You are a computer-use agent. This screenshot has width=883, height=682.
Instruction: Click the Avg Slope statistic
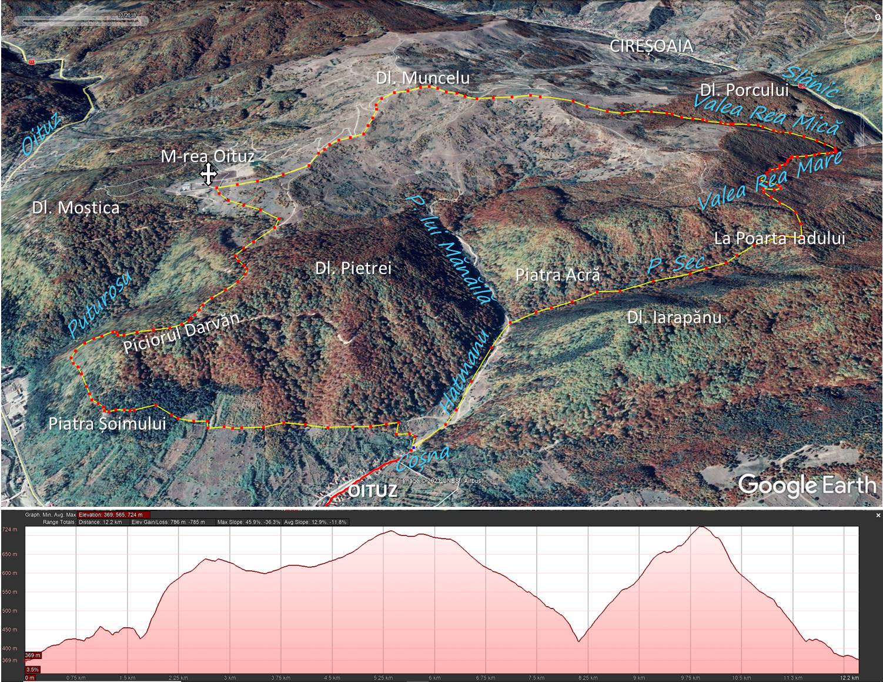(x=316, y=522)
